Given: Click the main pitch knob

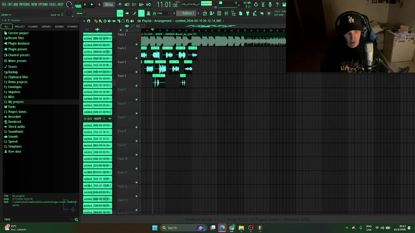Looking at the screenshot, I should coord(69,13).
